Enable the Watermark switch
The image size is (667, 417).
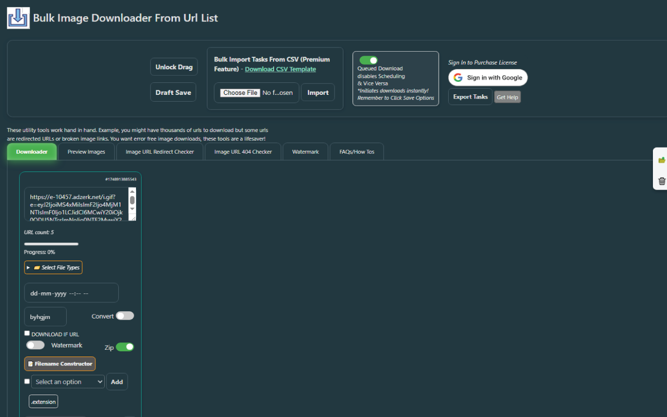coord(35,345)
